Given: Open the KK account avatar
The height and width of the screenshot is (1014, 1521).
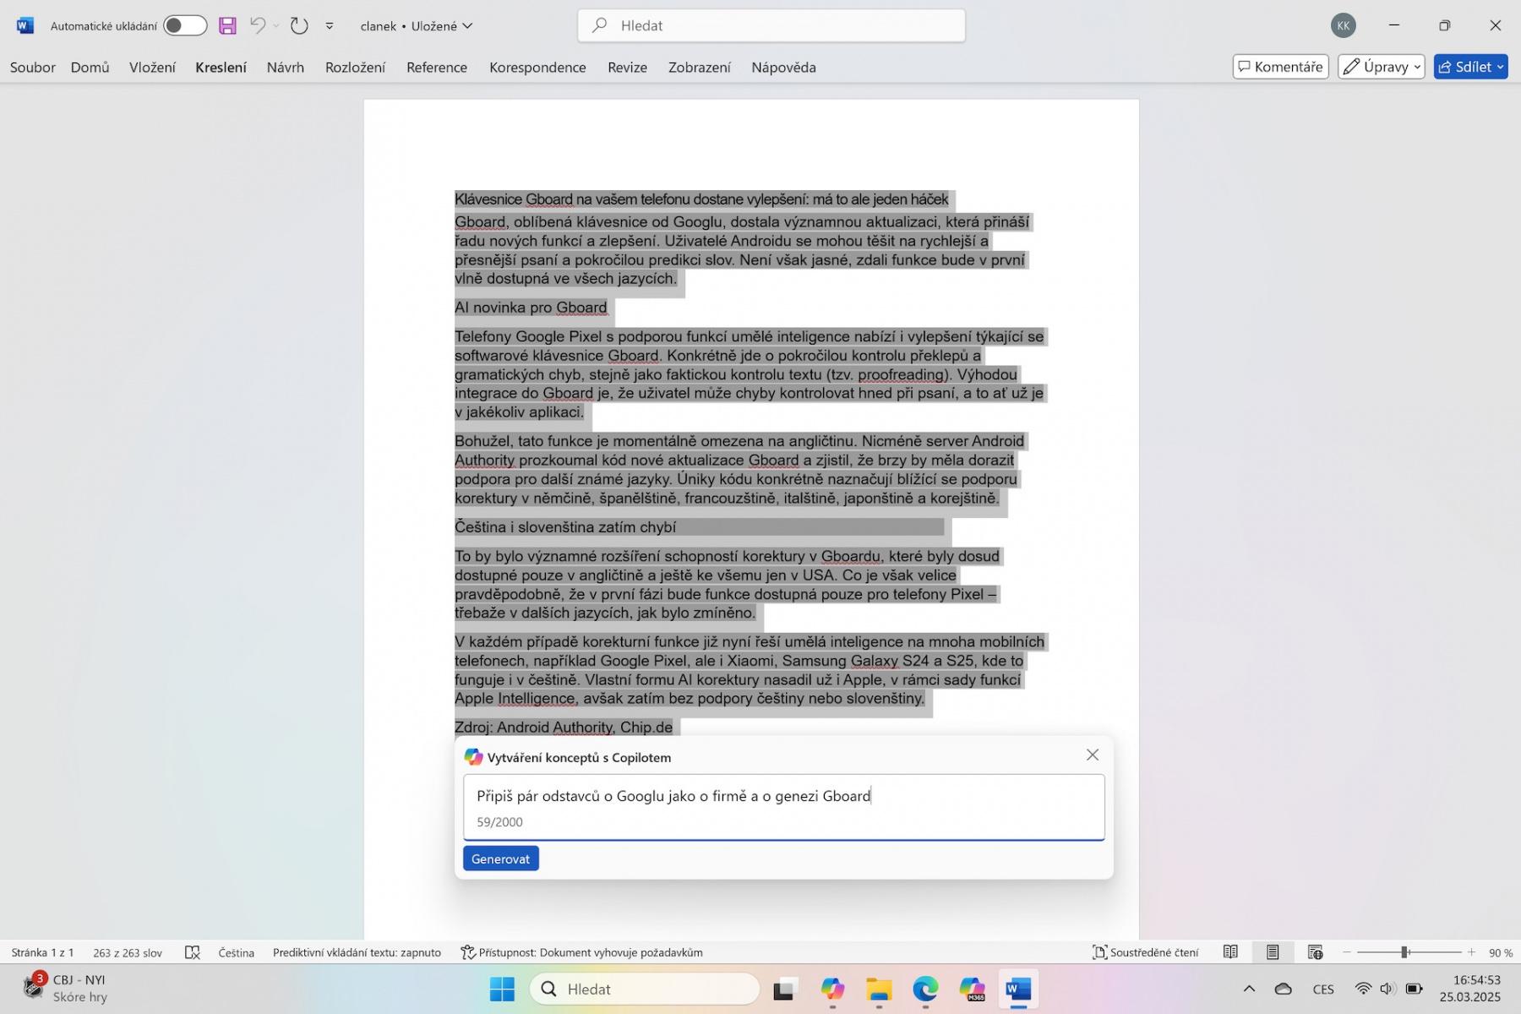Looking at the screenshot, I should [x=1343, y=25].
